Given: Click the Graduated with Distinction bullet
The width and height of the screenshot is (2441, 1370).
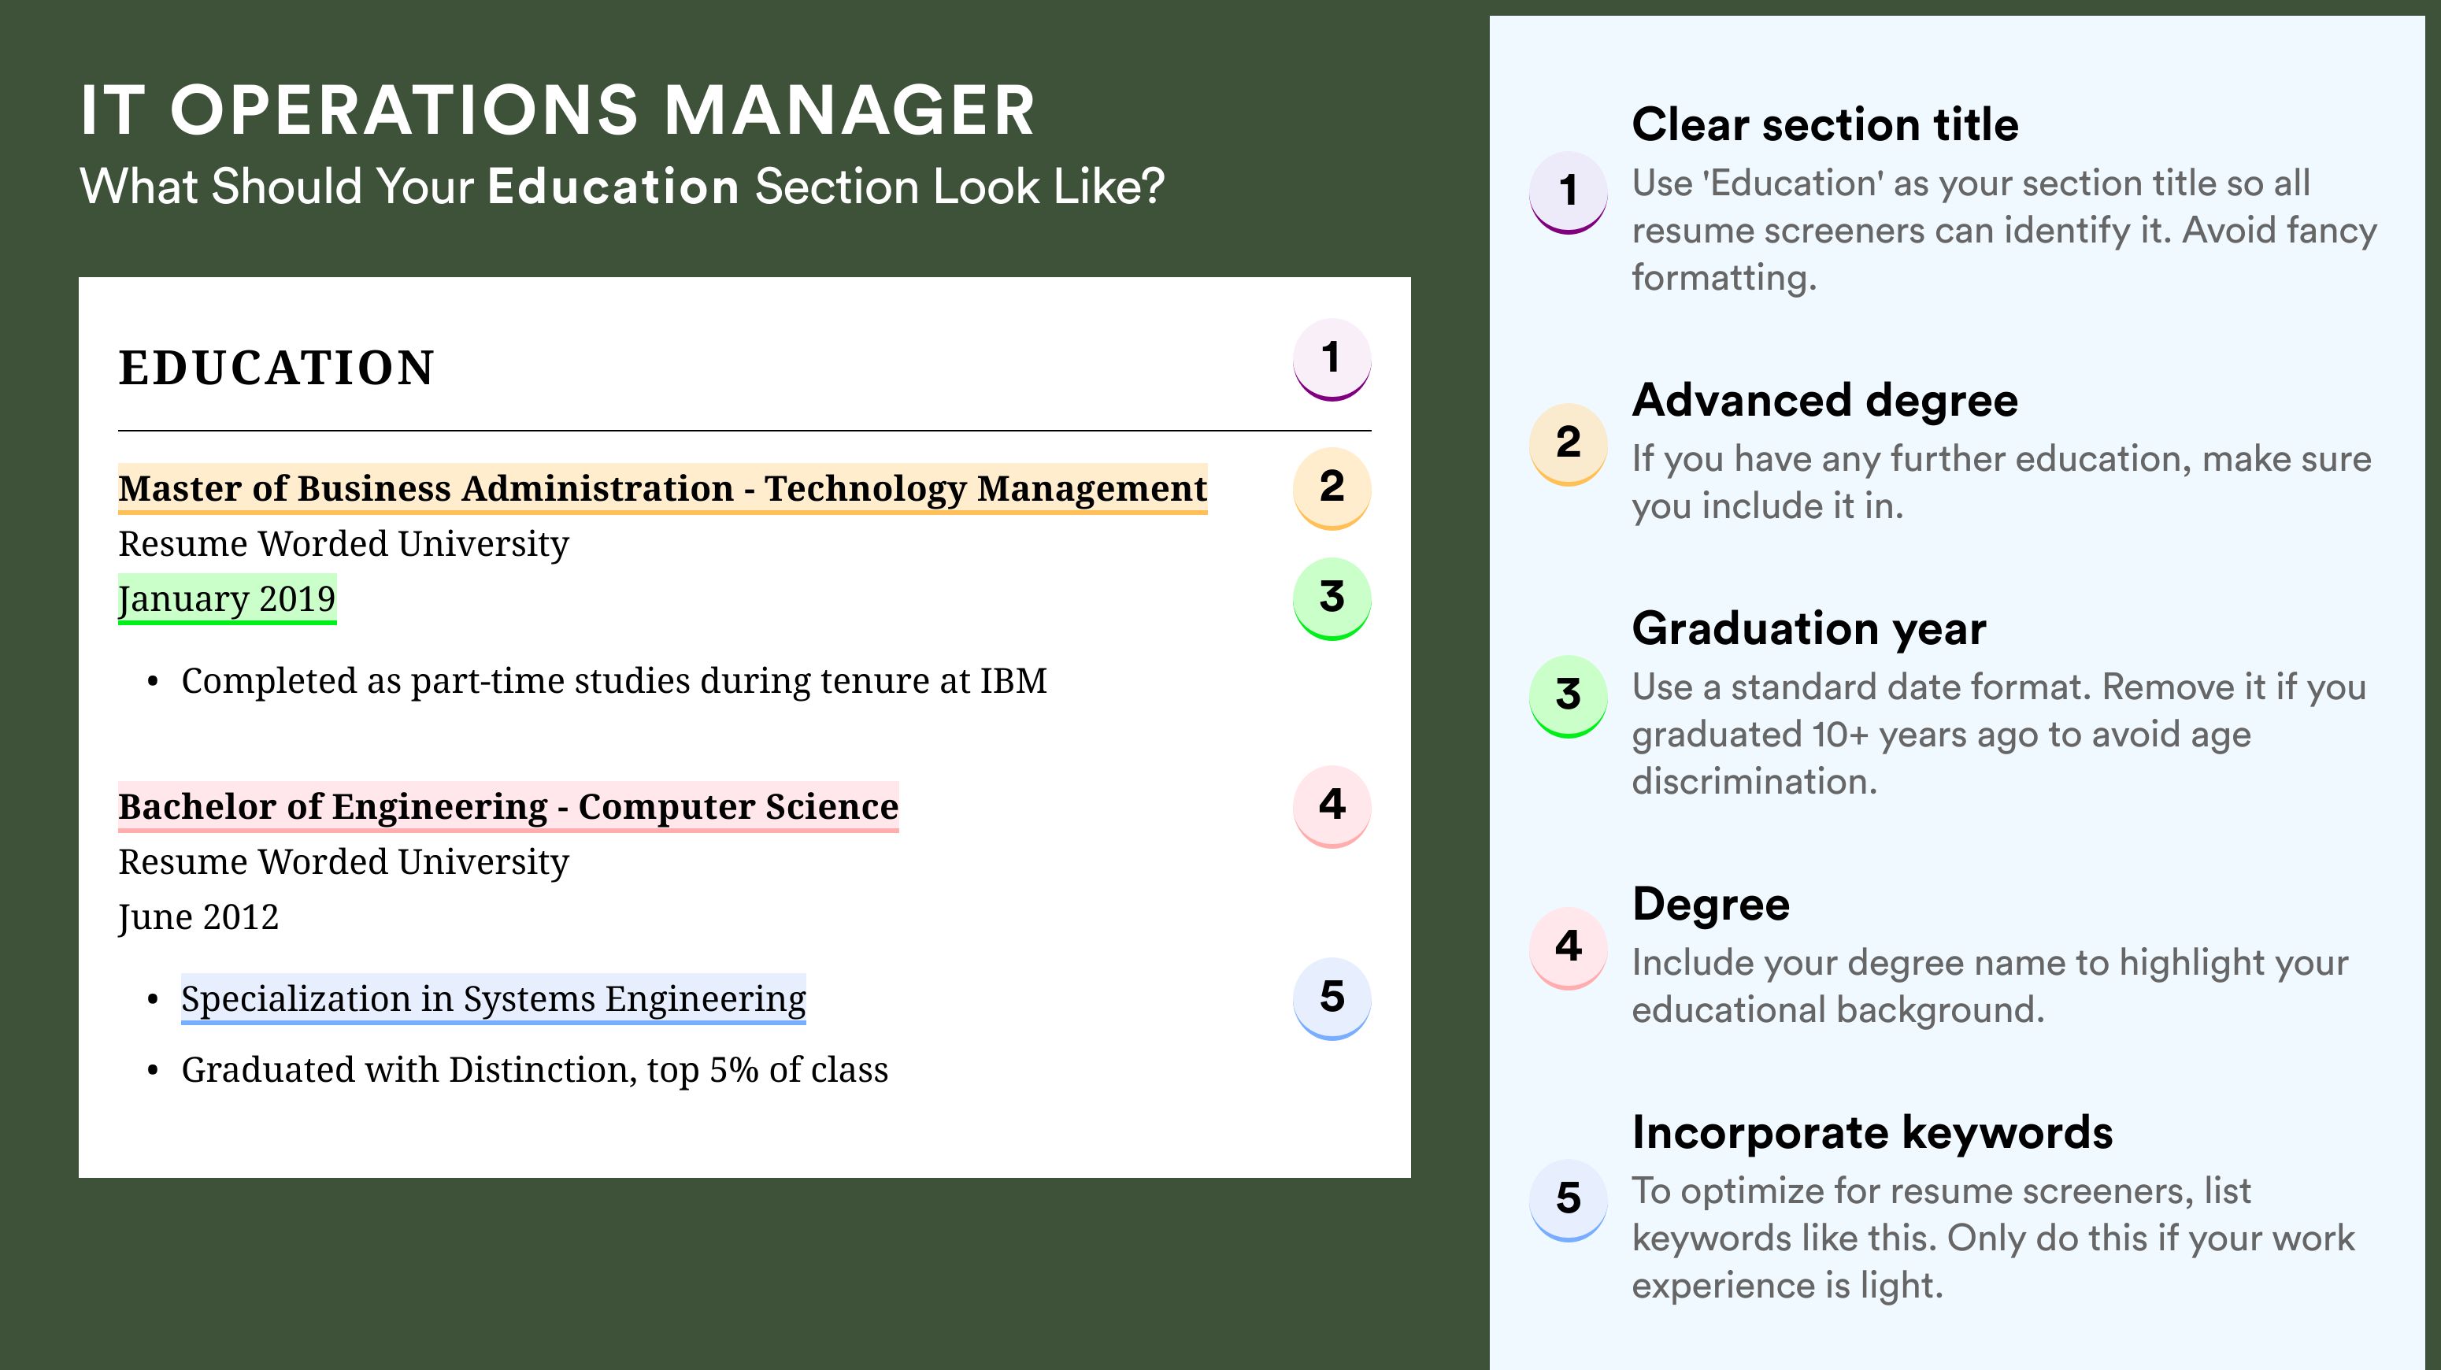Looking at the screenshot, I should coord(535,1071).
